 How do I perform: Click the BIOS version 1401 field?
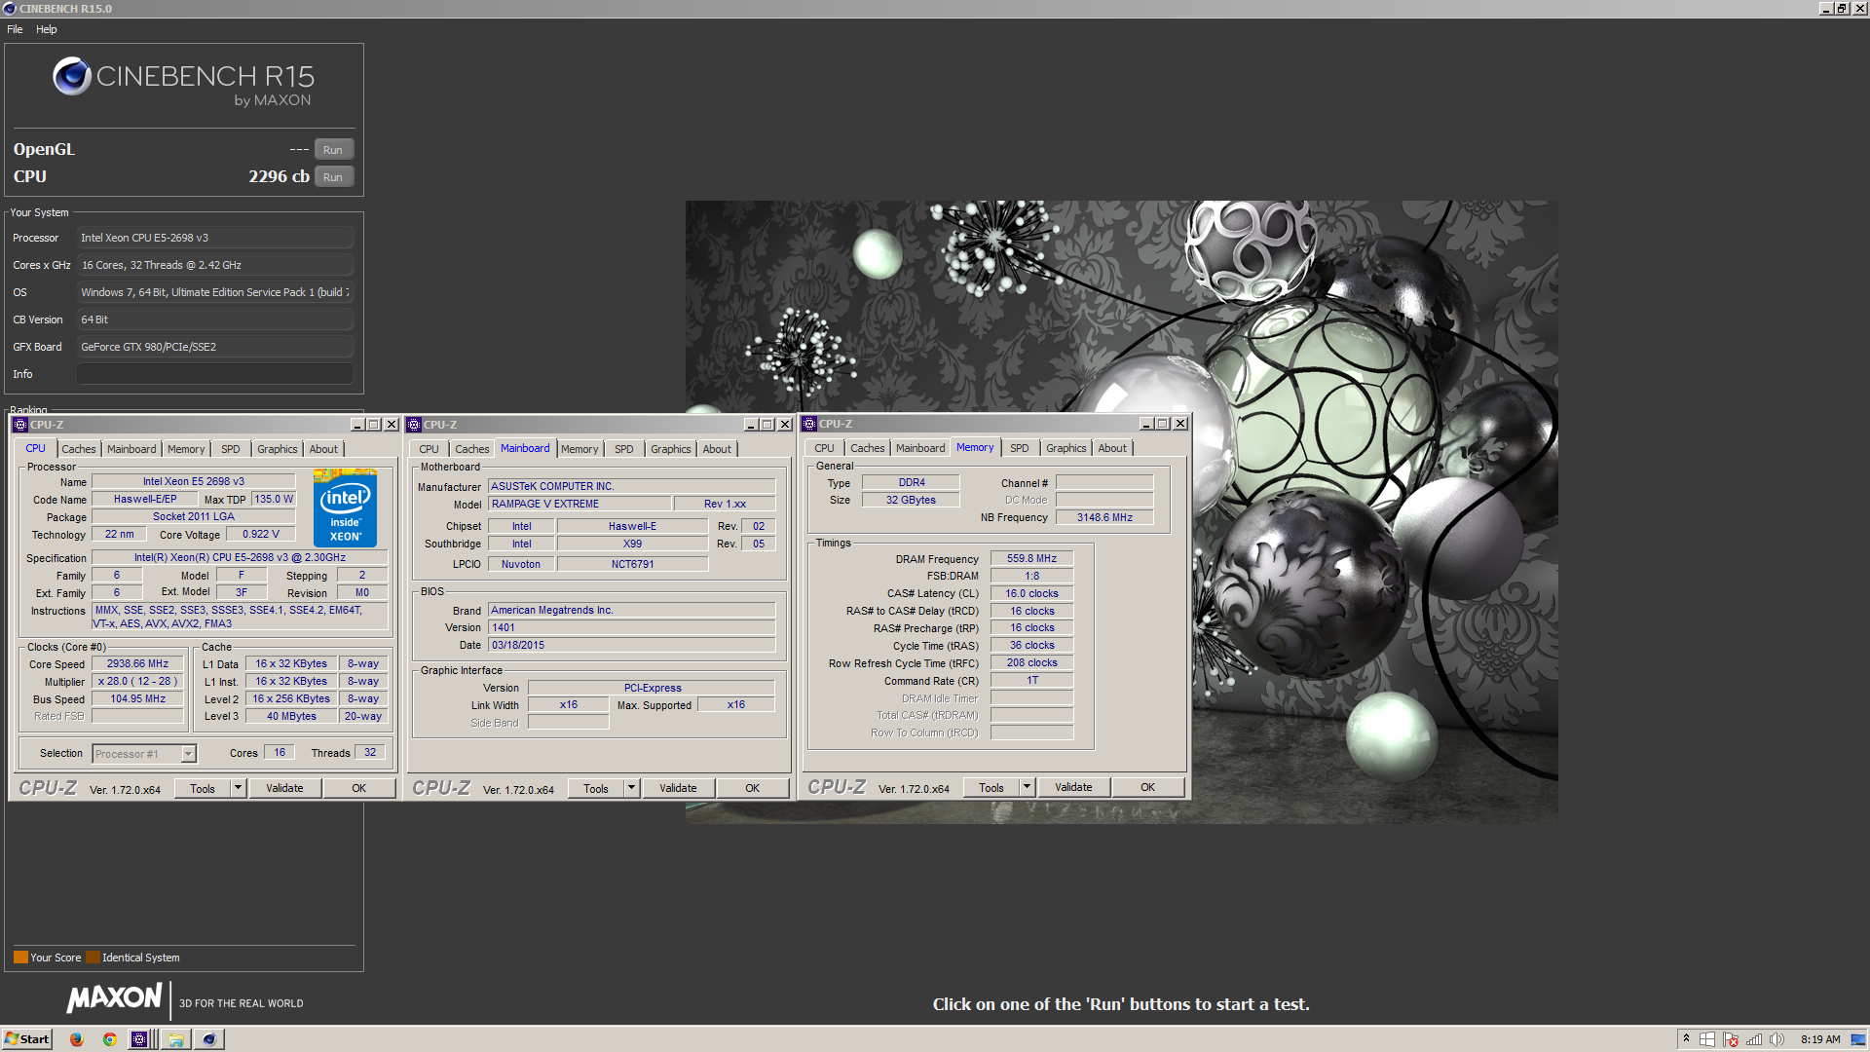tap(631, 628)
